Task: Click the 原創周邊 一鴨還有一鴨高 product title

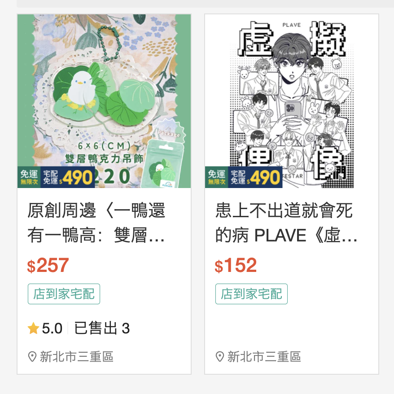Action: [x=96, y=223]
